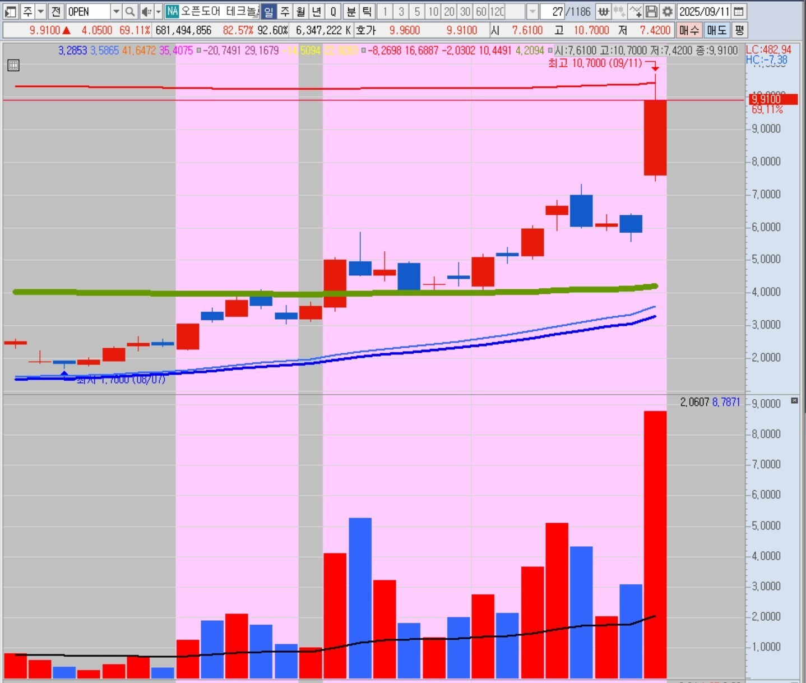Click the 6,347,222 K value
Viewport: 806px width, 683px height.
(x=323, y=30)
